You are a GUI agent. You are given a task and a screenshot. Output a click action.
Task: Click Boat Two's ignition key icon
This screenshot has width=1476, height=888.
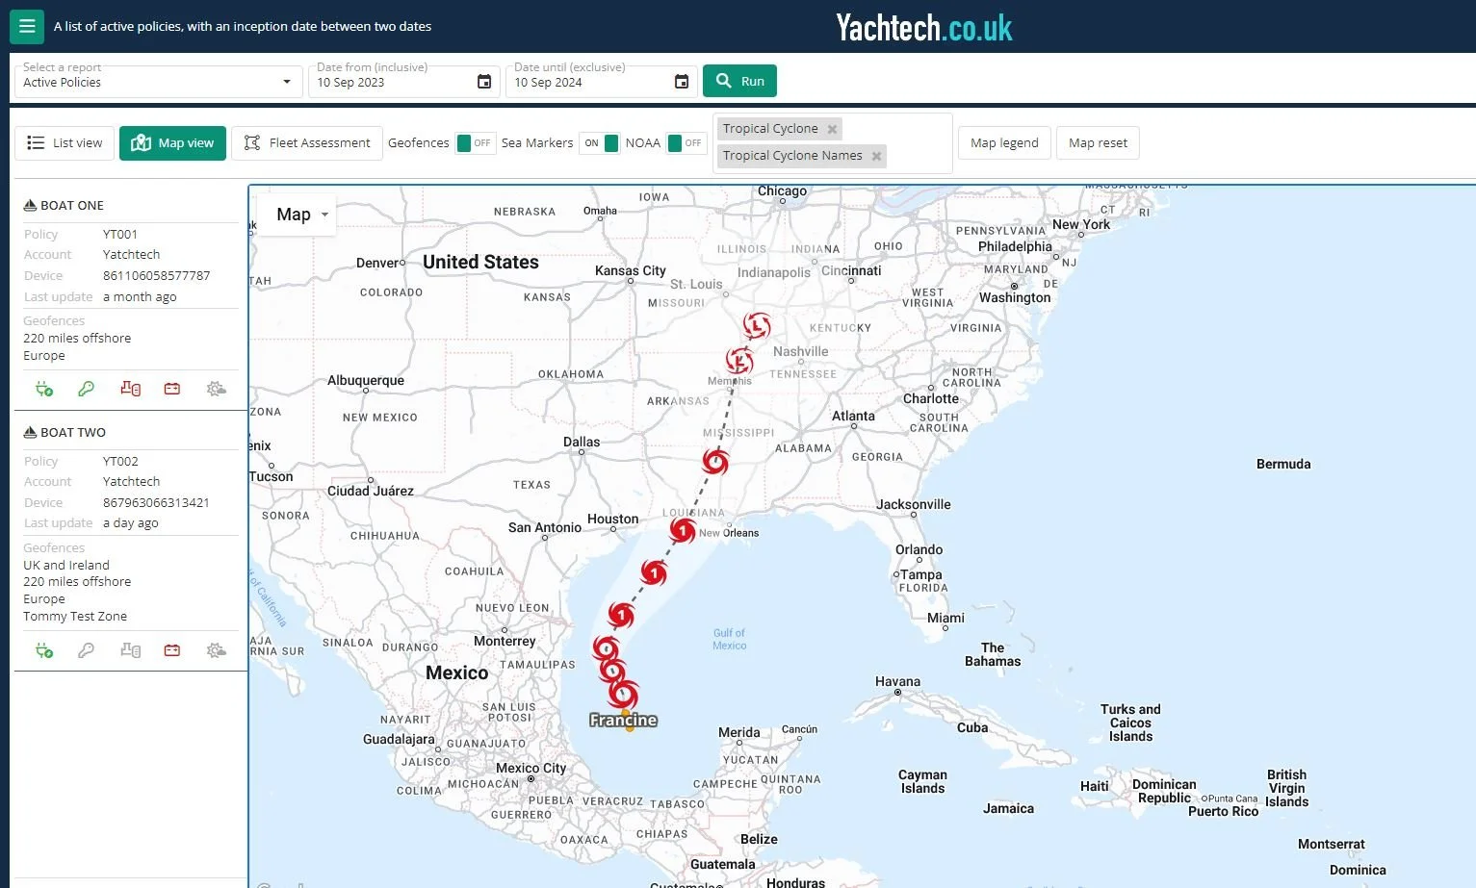point(87,650)
